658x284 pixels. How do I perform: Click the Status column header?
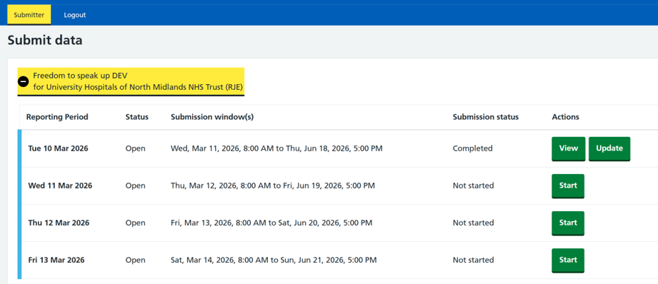(136, 117)
